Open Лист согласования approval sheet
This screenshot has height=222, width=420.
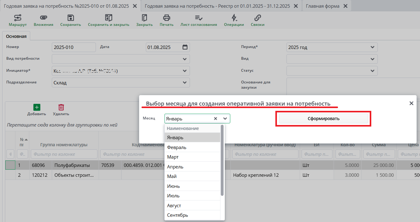[199, 18]
